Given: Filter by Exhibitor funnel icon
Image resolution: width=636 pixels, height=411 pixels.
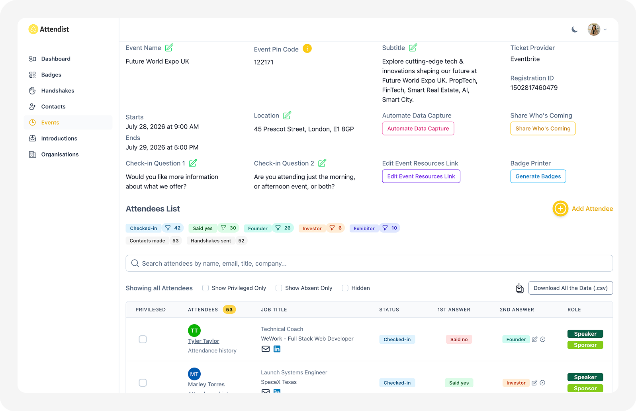Looking at the screenshot, I should tap(385, 228).
